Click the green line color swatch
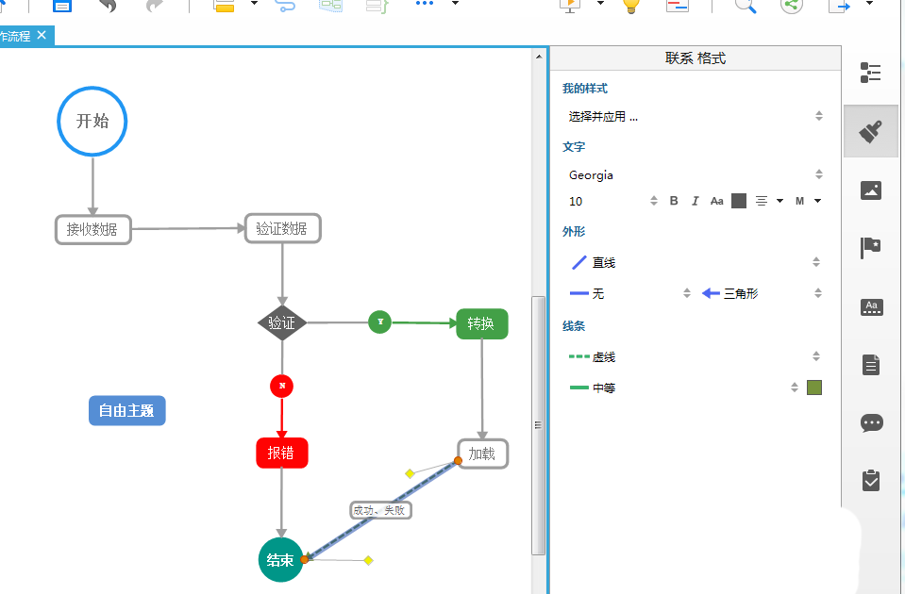905x594 pixels. pyautogui.click(x=813, y=387)
